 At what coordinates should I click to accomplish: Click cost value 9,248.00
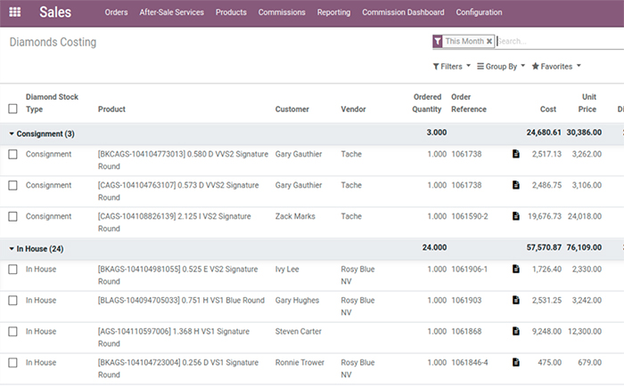[546, 331]
